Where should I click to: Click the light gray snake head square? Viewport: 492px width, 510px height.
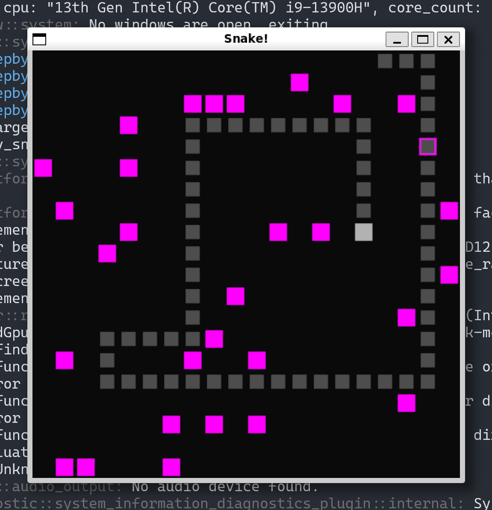point(364,232)
